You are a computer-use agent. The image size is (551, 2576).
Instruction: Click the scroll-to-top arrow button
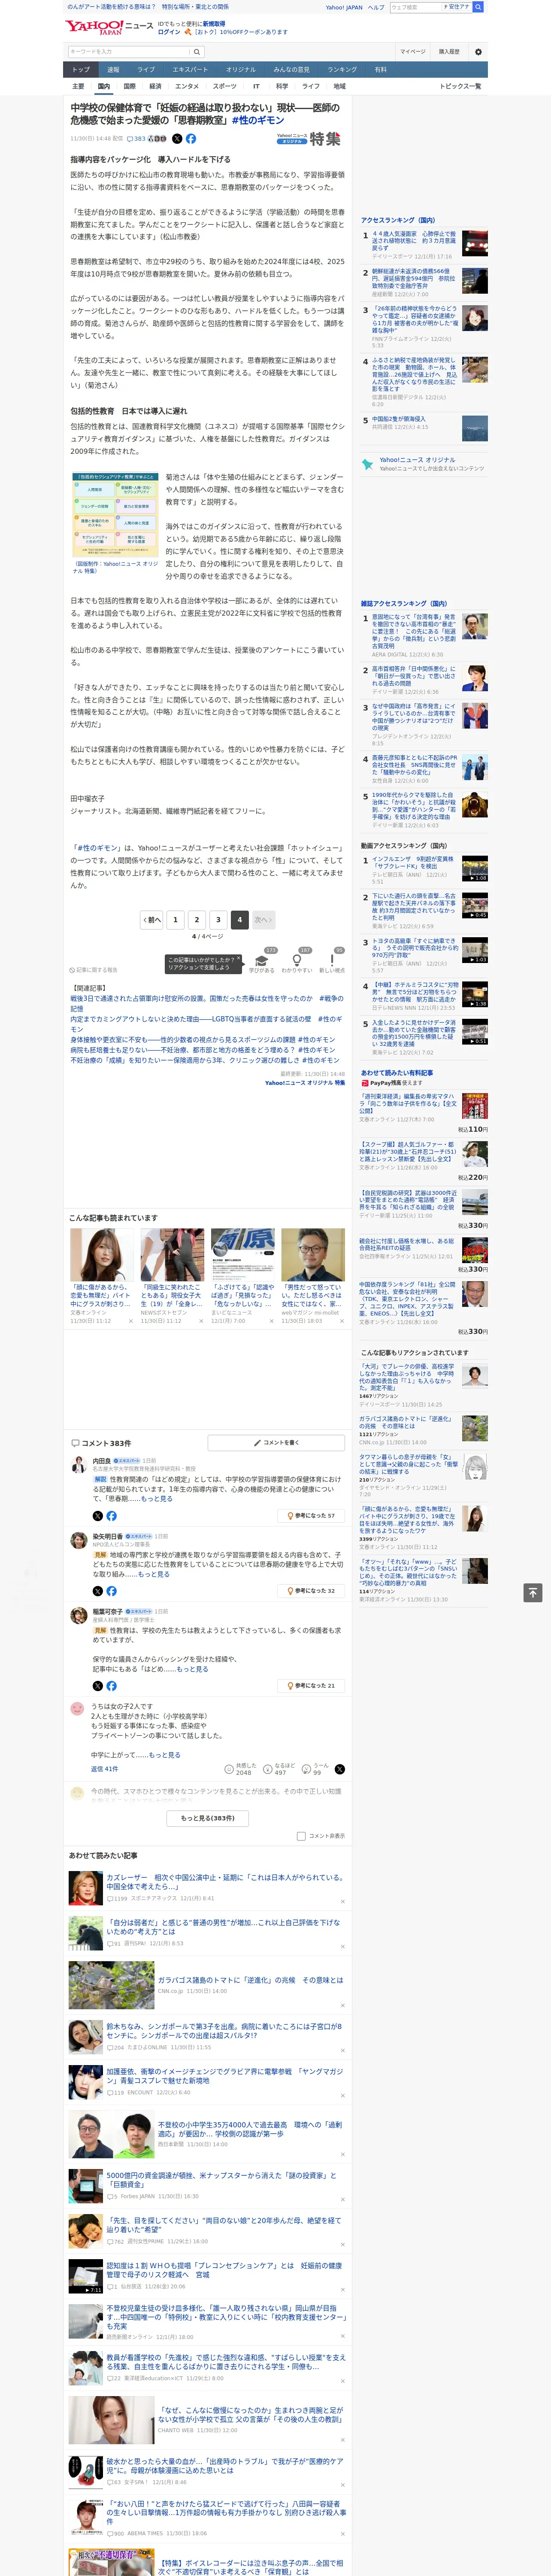(x=533, y=1593)
